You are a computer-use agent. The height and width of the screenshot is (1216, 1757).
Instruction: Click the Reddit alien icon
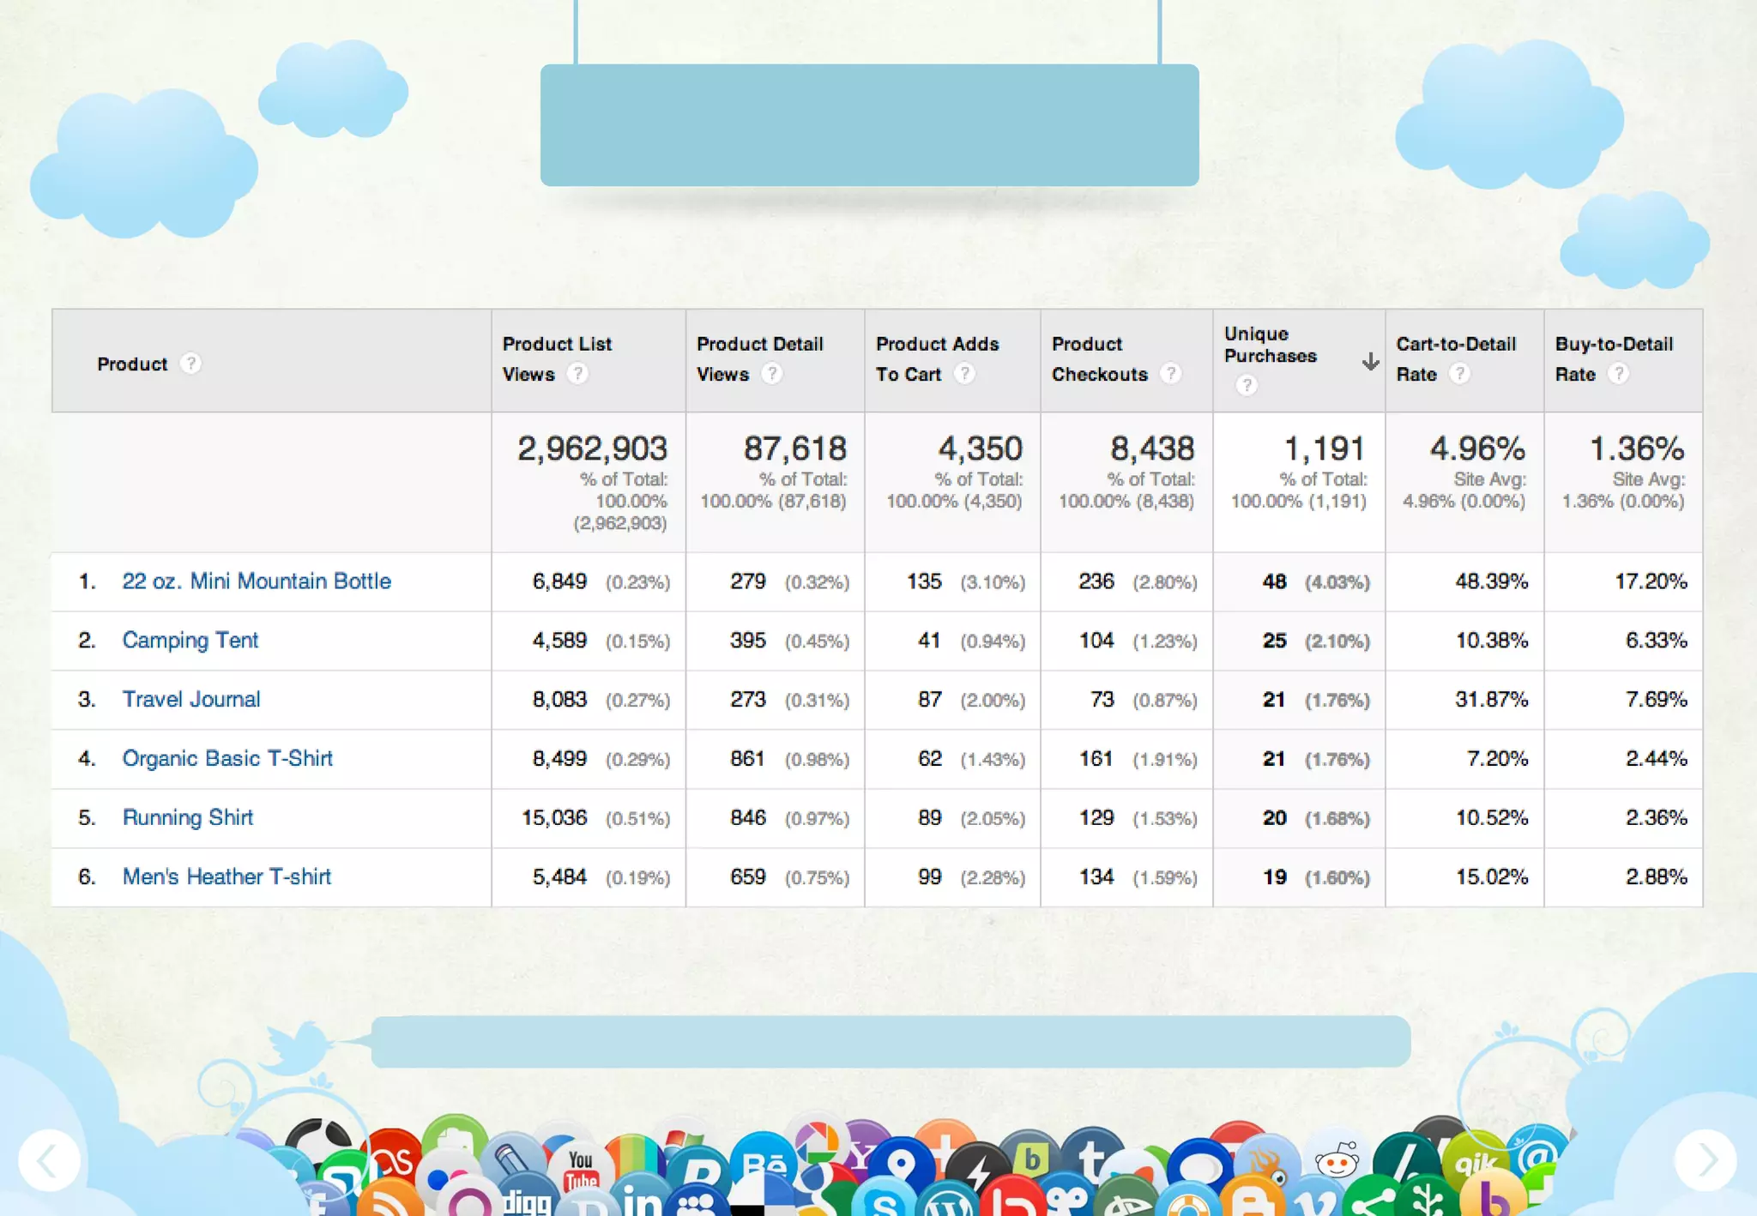[1337, 1163]
